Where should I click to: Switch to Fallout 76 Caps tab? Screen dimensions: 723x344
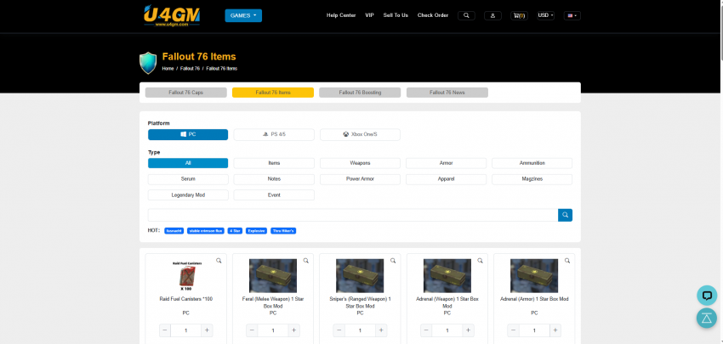185,93
